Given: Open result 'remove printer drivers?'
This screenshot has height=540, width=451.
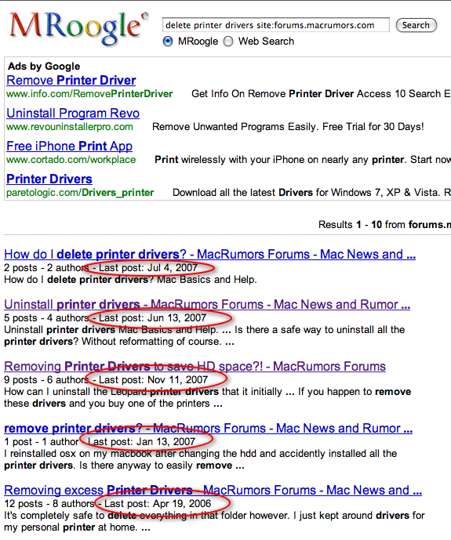Looking at the screenshot, I should [x=209, y=429].
